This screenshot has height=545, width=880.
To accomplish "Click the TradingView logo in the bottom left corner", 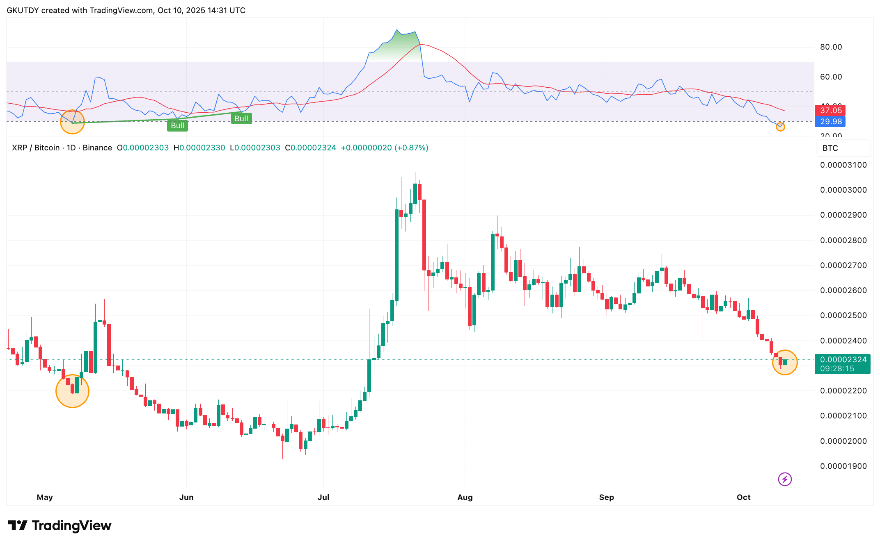I will (60, 526).
